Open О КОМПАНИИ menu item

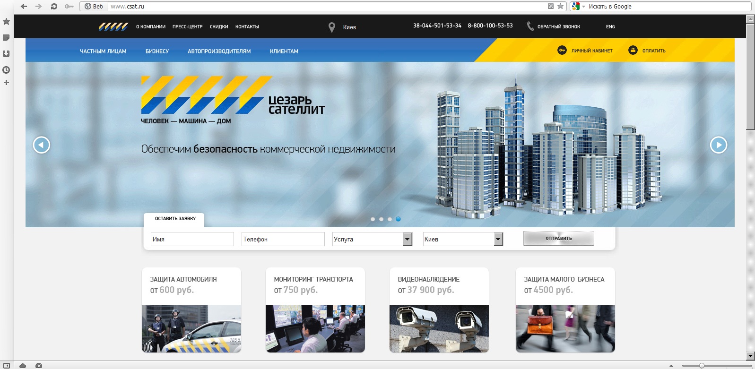click(x=151, y=27)
